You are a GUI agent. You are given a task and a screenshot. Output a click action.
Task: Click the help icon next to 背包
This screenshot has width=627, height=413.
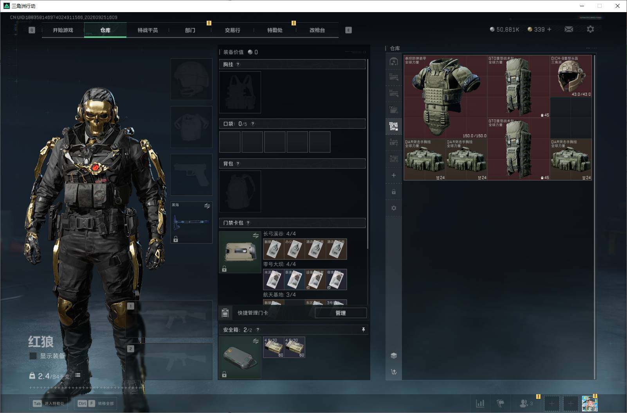238,164
